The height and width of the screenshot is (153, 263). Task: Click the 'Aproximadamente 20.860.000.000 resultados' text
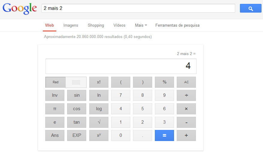(x=83, y=37)
